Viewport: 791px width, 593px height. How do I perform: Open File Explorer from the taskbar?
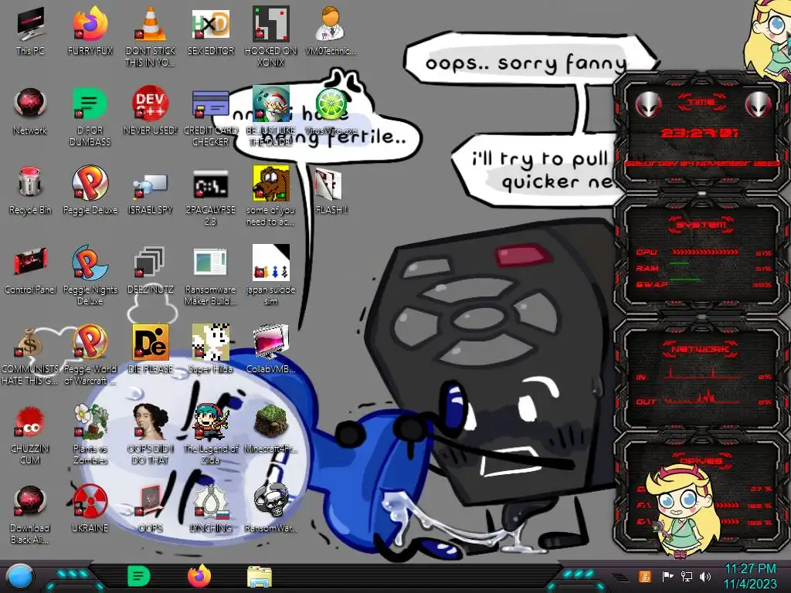[x=260, y=577]
